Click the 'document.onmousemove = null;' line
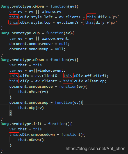Screen dimensions: 128x154 (40, 44)
